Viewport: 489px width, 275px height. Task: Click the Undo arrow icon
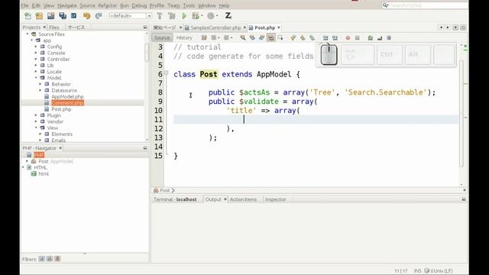click(x=86, y=15)
